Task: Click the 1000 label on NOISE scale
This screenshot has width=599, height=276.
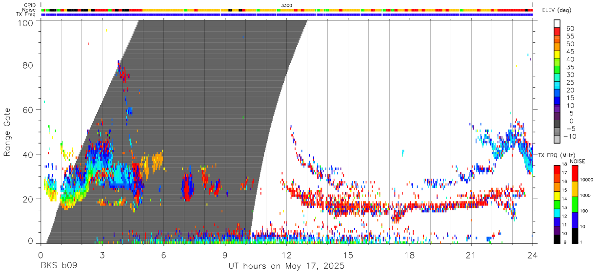Action: 585,196
